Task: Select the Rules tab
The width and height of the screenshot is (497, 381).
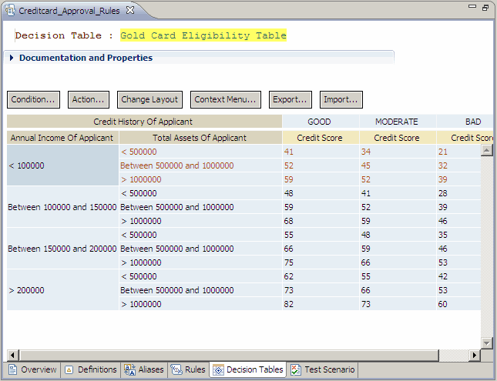Action: tap(189, 369)
